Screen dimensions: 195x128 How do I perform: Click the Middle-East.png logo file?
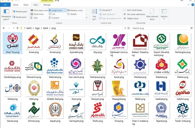click(x=55, y=88)
